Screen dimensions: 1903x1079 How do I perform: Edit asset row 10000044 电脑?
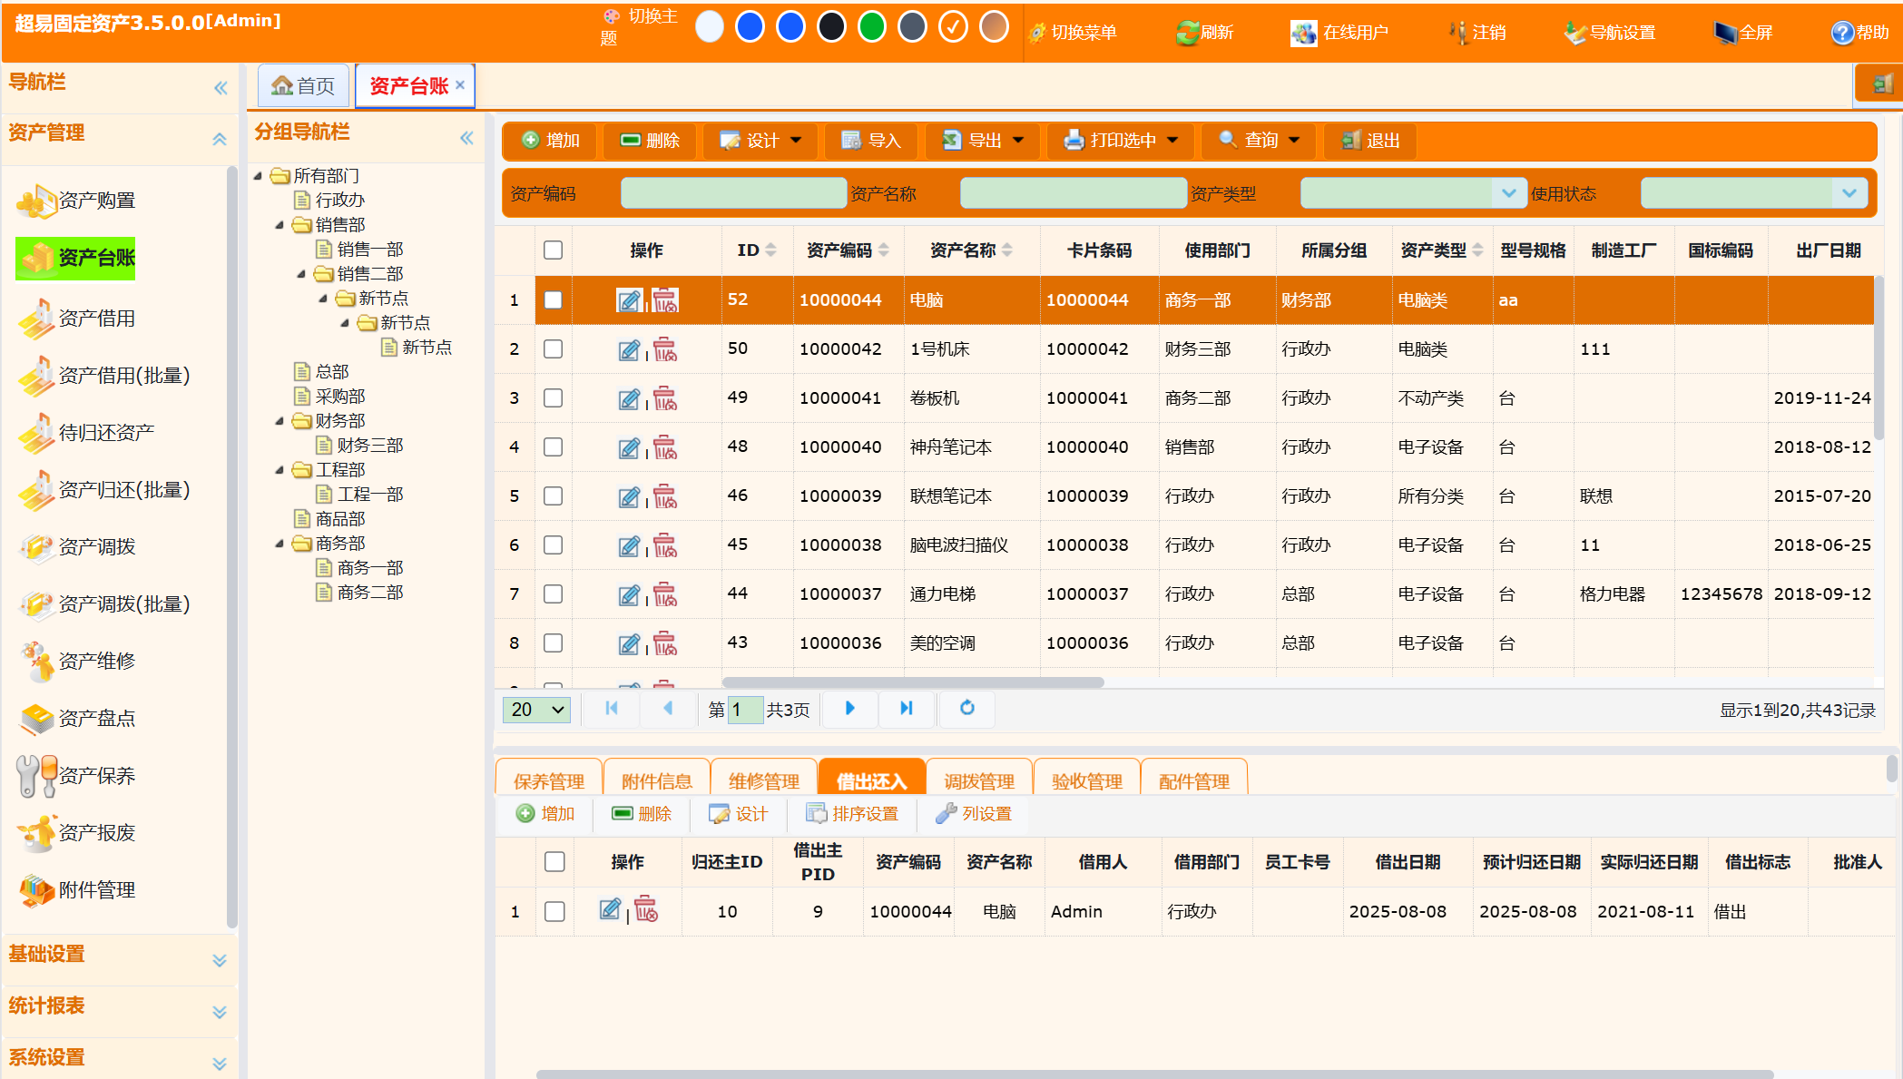coord(629,300)
